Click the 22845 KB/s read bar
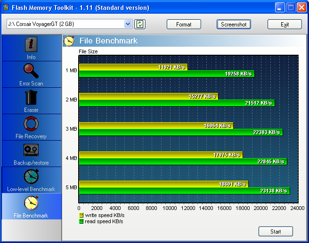 [183, 161]
